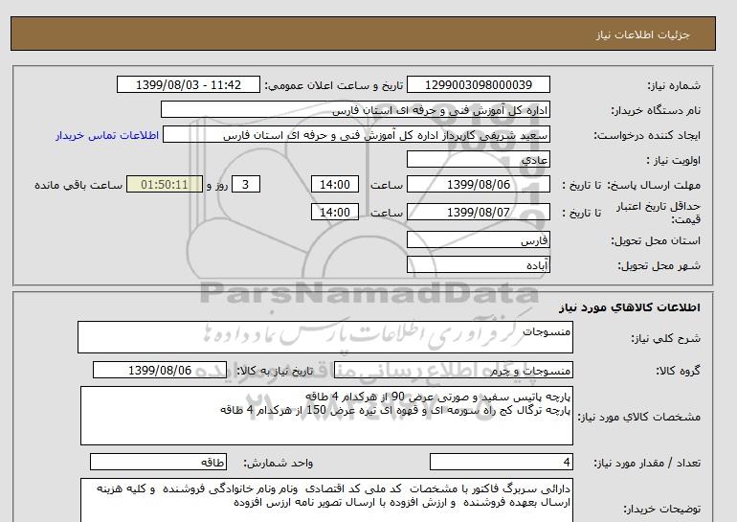Click the مشخصات کالای مورد نیاز label
The image size is (737, 522).
click(638, 417)
